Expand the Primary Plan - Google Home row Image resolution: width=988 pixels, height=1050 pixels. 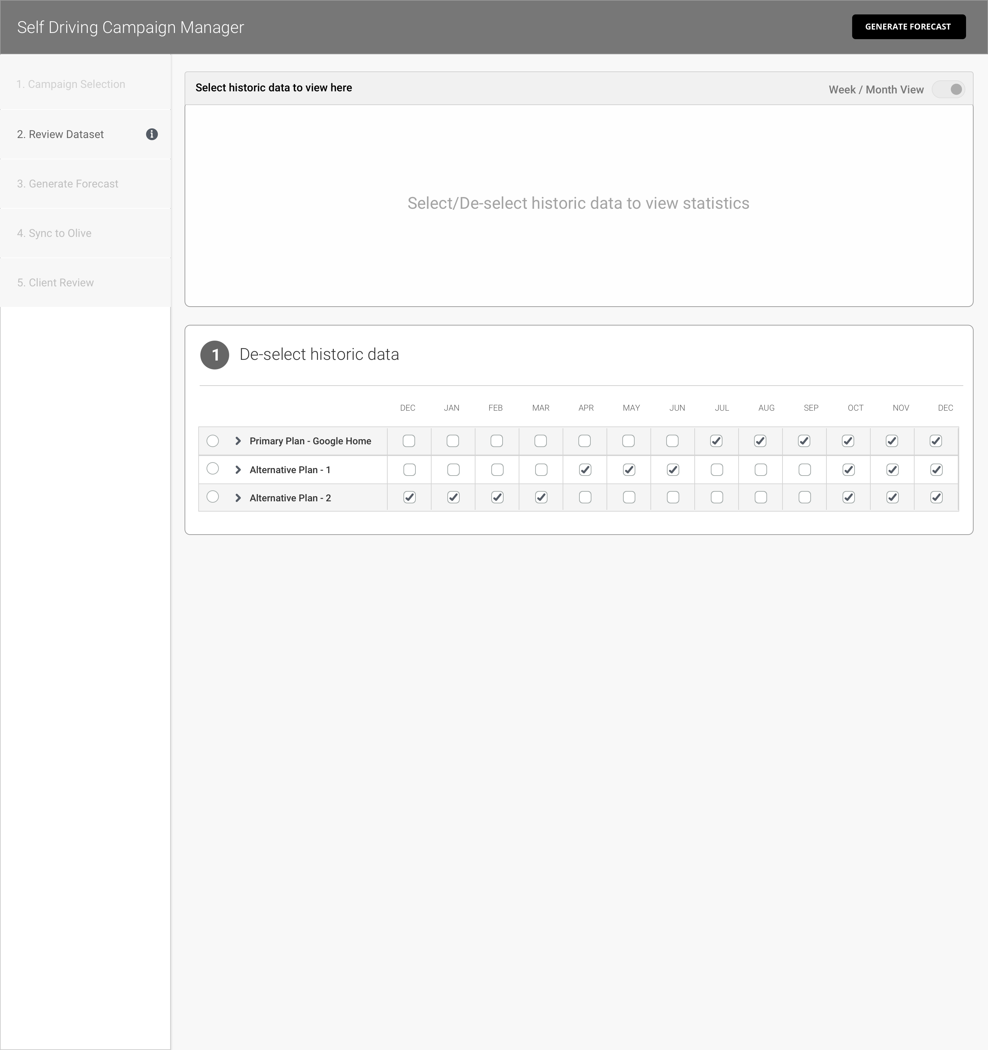tap(238, 441)
